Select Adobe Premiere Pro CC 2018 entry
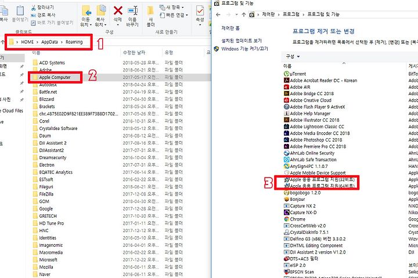The height and width of the screenshot is (278, 418). 315,146
